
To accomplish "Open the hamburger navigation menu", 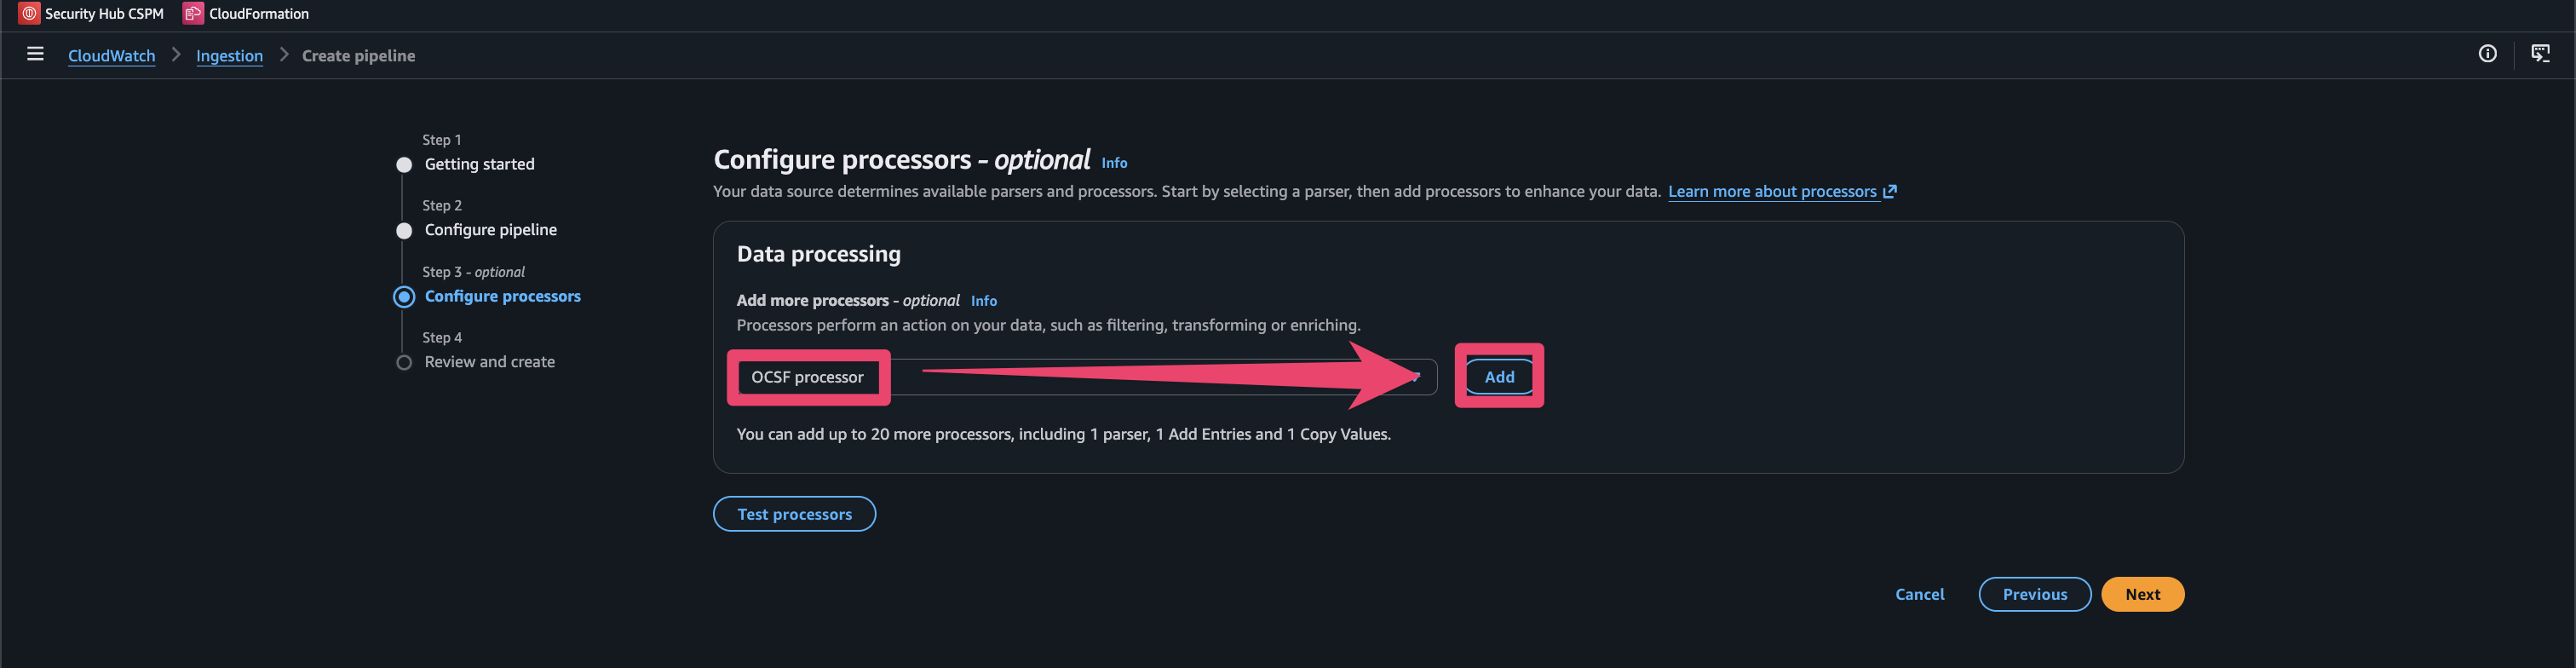I will [35, 55].
